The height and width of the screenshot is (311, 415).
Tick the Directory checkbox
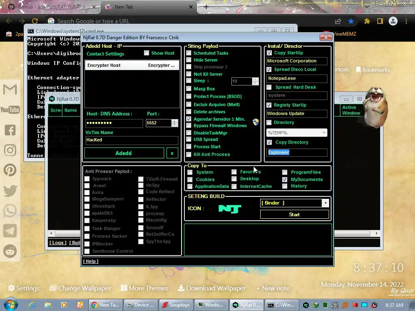pos(269,122)
